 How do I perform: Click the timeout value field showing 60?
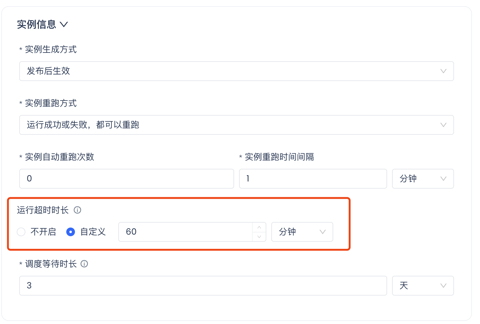click(x=185, y=232)
